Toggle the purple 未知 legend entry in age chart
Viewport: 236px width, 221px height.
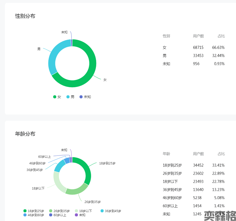pos(80,215)
